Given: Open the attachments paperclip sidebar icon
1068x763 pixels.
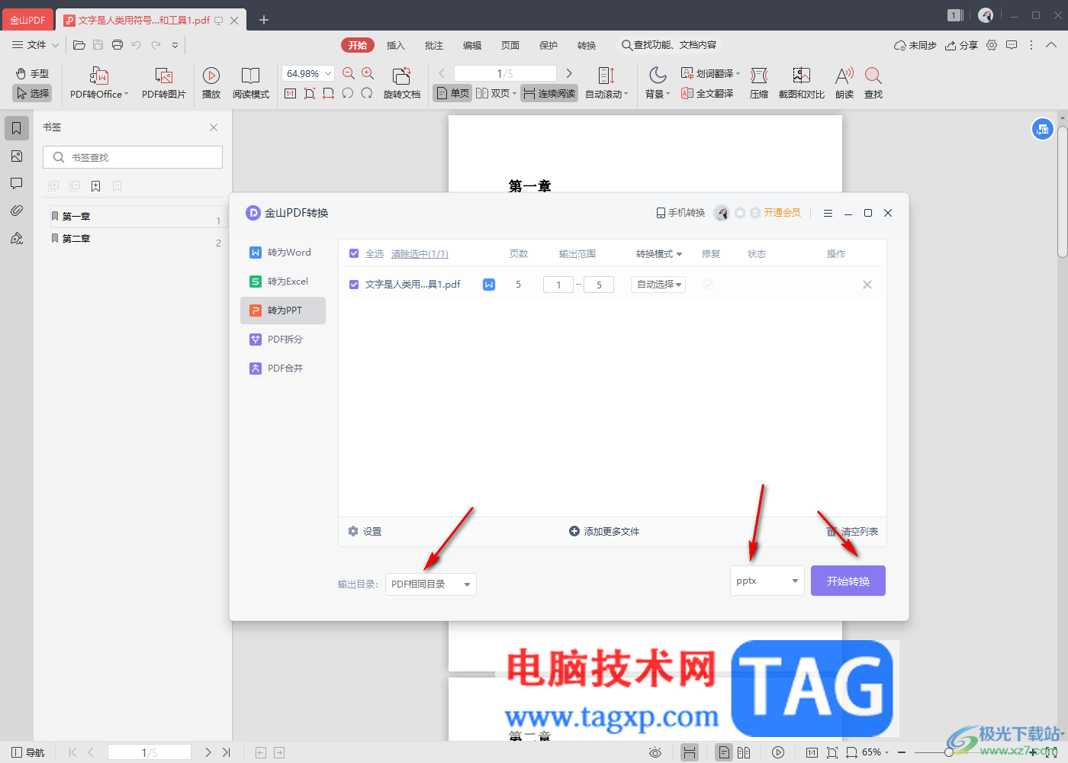Looking at the screenshot, I should 17,211.
